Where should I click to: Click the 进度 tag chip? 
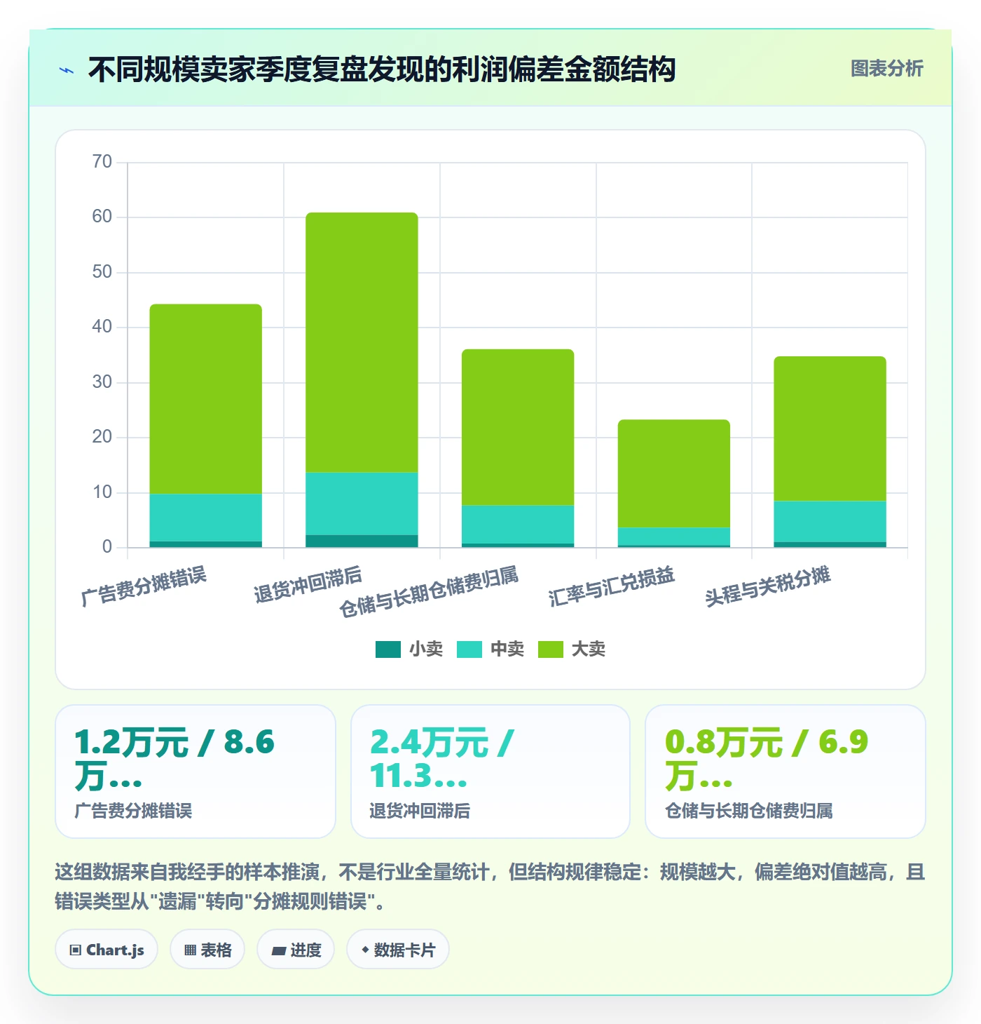tap(296, 950)
